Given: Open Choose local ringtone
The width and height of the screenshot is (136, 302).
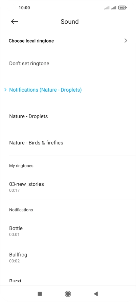Looking at the screenshot, I should [68, 41].
